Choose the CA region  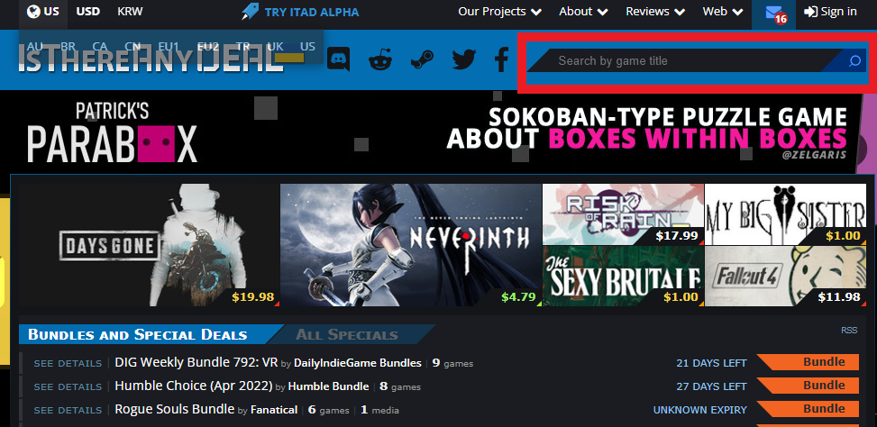coord(100,46)
